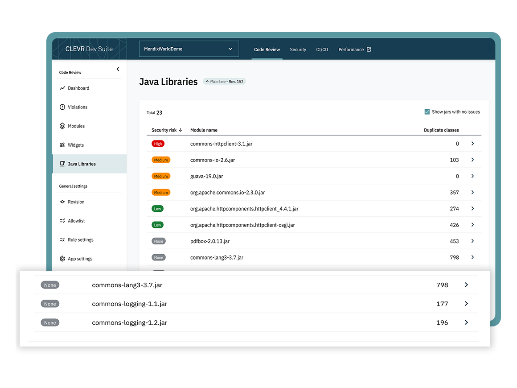Open Violations via its alert icon
This screenshot has height=388, width=517.
click(62, 107)
